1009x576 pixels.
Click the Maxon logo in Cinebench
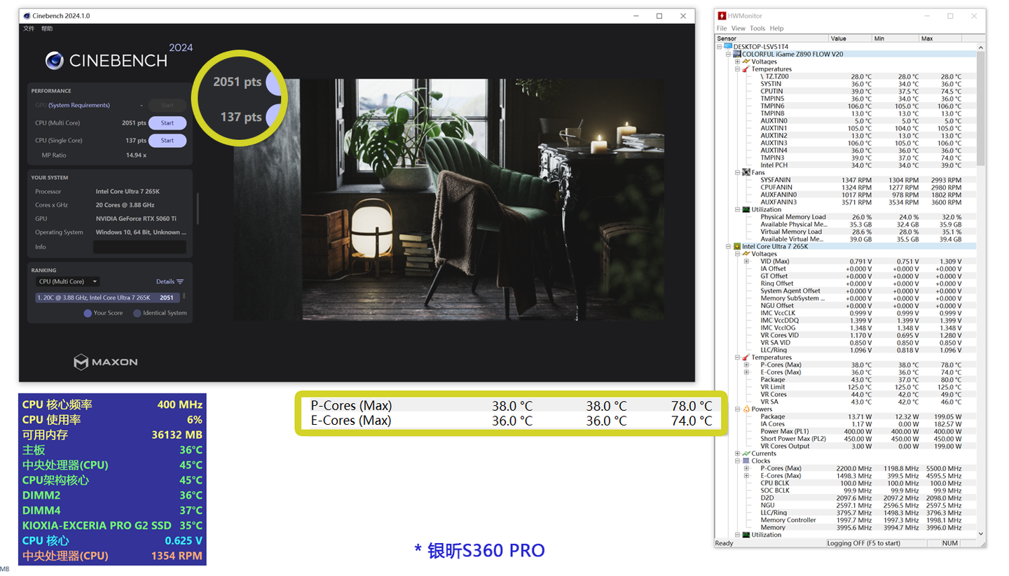[106, 362]
